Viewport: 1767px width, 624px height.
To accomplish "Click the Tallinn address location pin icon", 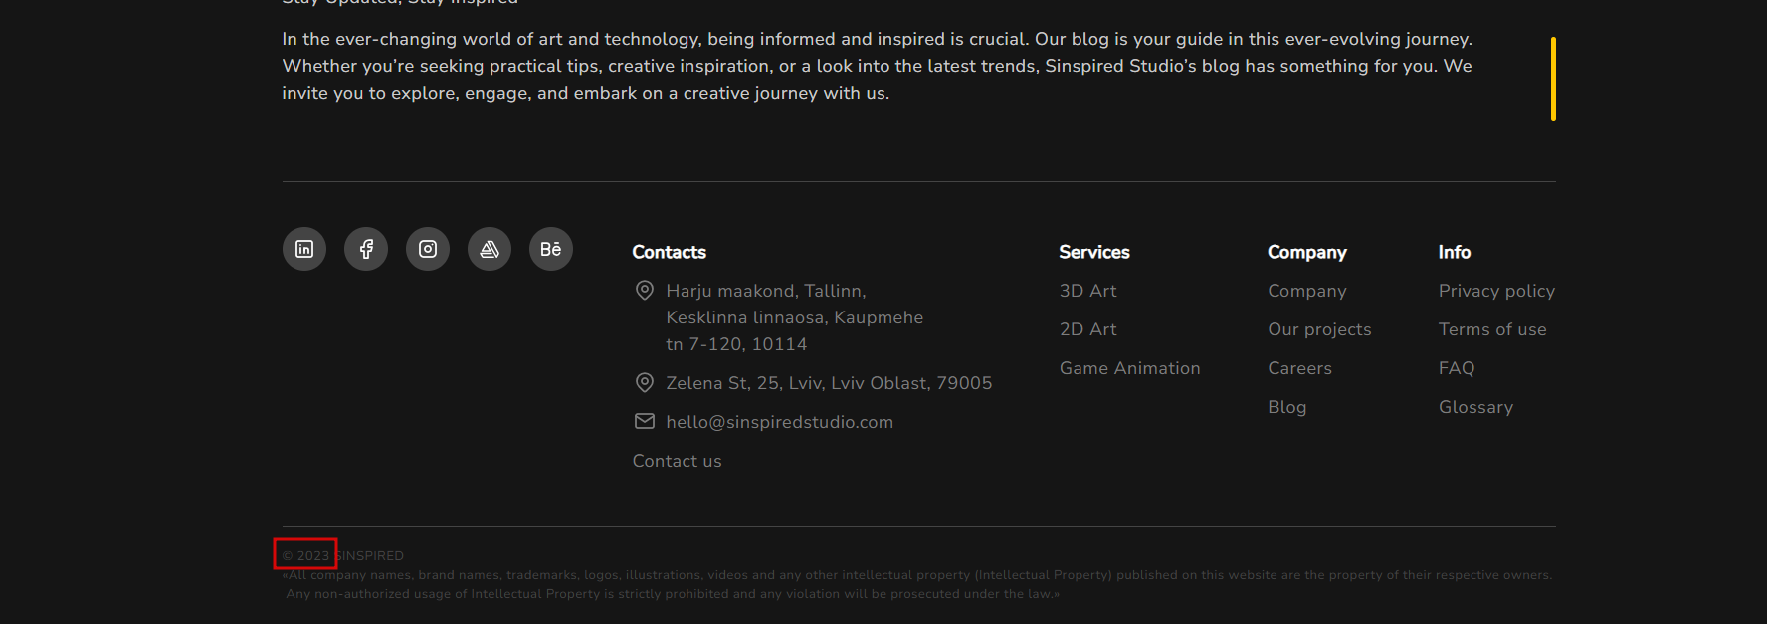I will click(645, 291).
